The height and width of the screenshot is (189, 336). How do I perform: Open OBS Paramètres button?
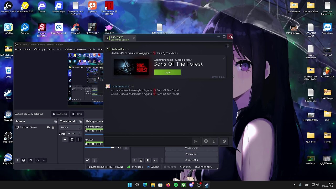pos(192,154)
